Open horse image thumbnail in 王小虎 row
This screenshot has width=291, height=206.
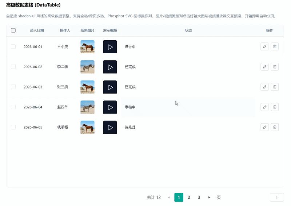(x=87, y=47)
